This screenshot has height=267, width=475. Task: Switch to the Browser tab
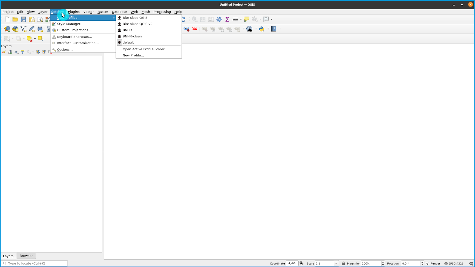coord(26,256)
